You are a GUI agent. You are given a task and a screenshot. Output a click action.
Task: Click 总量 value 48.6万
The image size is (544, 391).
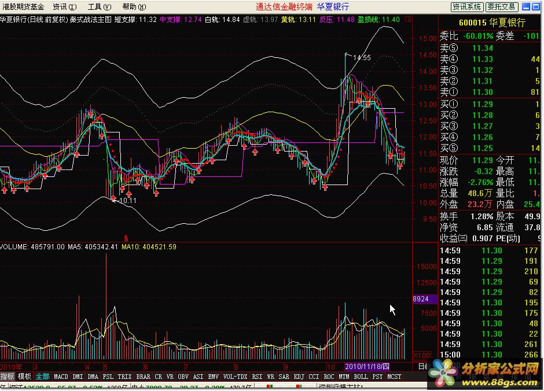coord(480,193)
